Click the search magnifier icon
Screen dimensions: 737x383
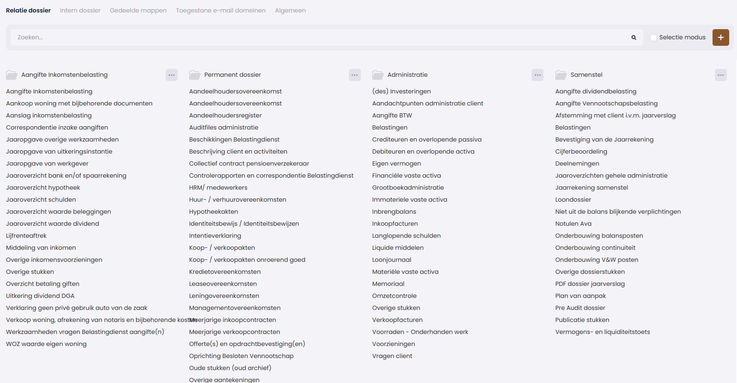[634, 37]
